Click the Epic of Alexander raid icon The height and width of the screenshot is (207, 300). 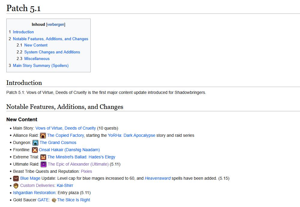coord(44,164)
